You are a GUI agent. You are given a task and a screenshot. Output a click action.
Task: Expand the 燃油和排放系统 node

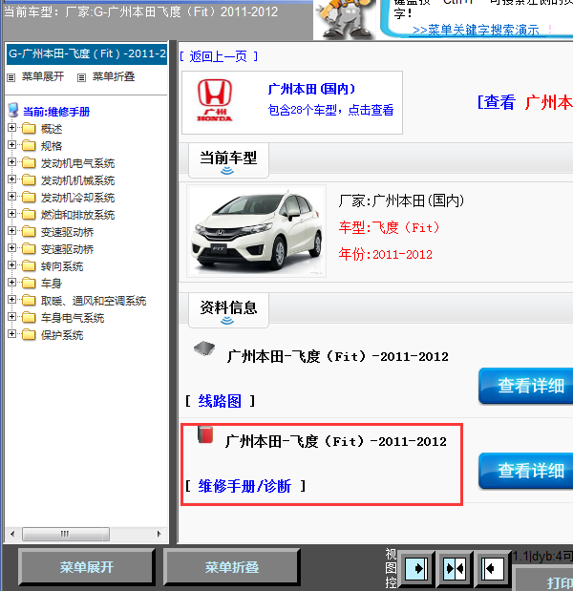coord(11,213)
